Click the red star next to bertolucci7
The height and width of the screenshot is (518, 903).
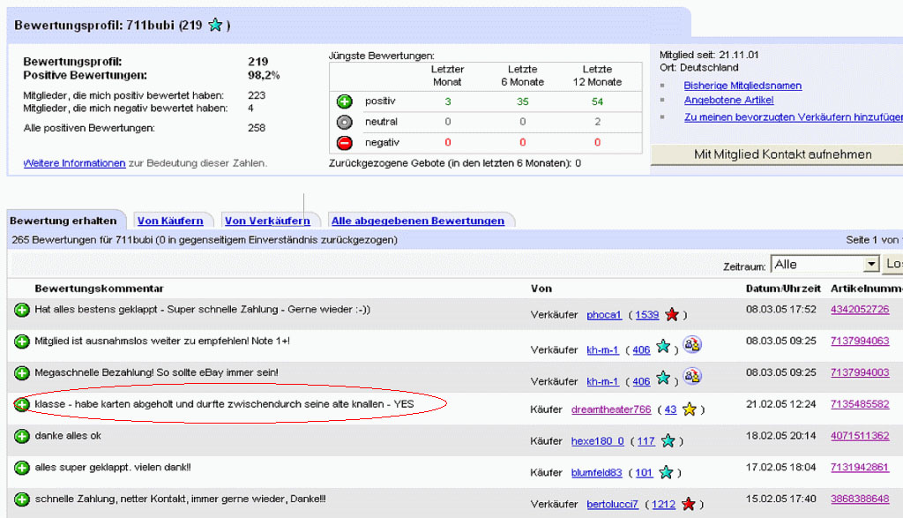coord(688,505)
